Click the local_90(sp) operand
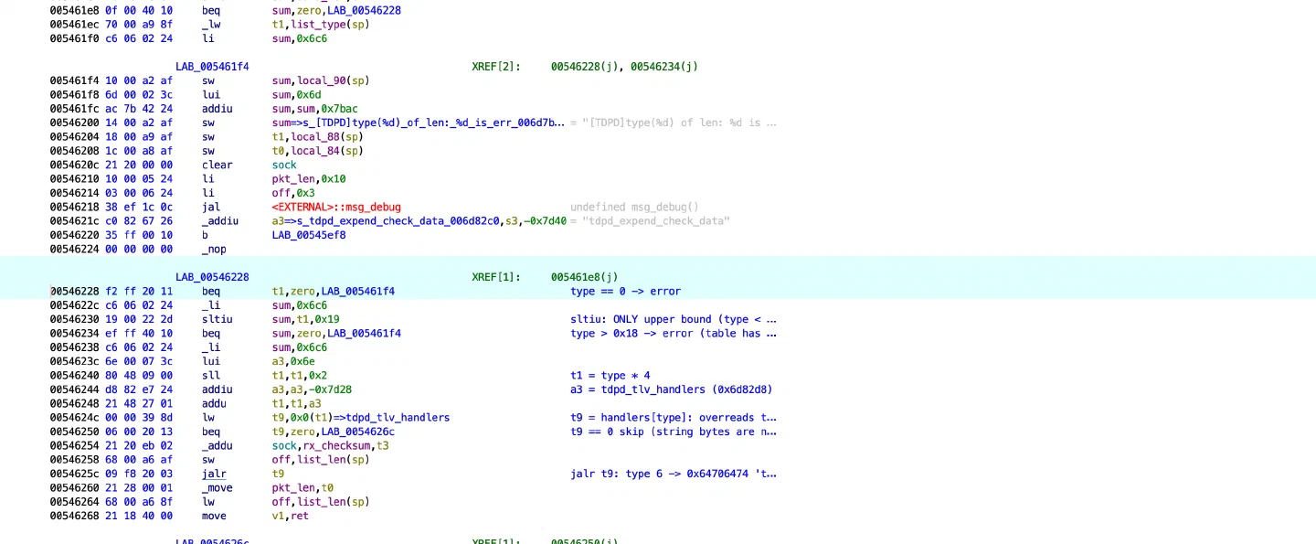This screenshot has height=544, width=1316. pos(333,80)
